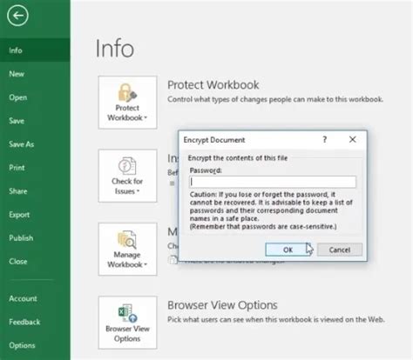This screenshot has height=360, width=413.
Task: Cancel the Encrypt Document dialog
Action: tap(340, 250)
